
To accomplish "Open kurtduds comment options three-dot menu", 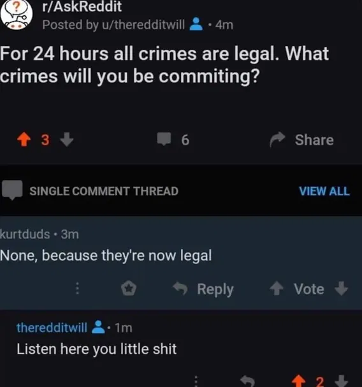I will coord(77,288).
